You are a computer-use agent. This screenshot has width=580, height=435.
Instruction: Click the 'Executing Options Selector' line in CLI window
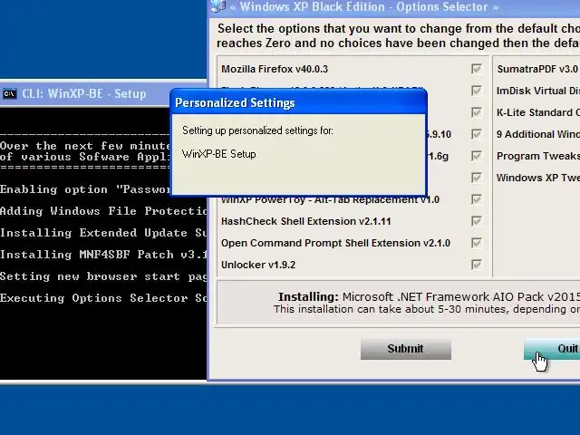pos(103,298)
